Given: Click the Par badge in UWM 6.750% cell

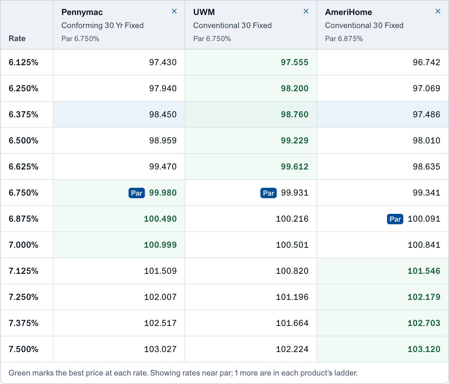Looking at the screenshot, I should tap(269, 193).
